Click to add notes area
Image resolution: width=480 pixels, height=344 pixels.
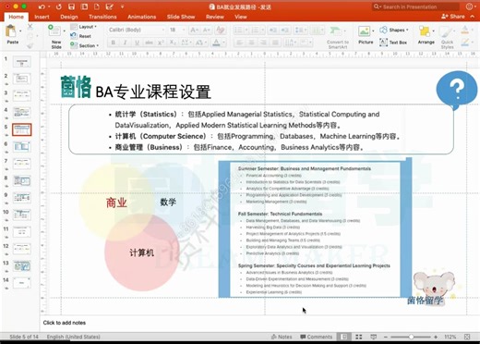tap(65, 323)
